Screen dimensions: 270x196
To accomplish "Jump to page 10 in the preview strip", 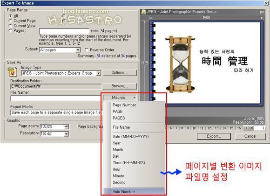I will (195, 128).
